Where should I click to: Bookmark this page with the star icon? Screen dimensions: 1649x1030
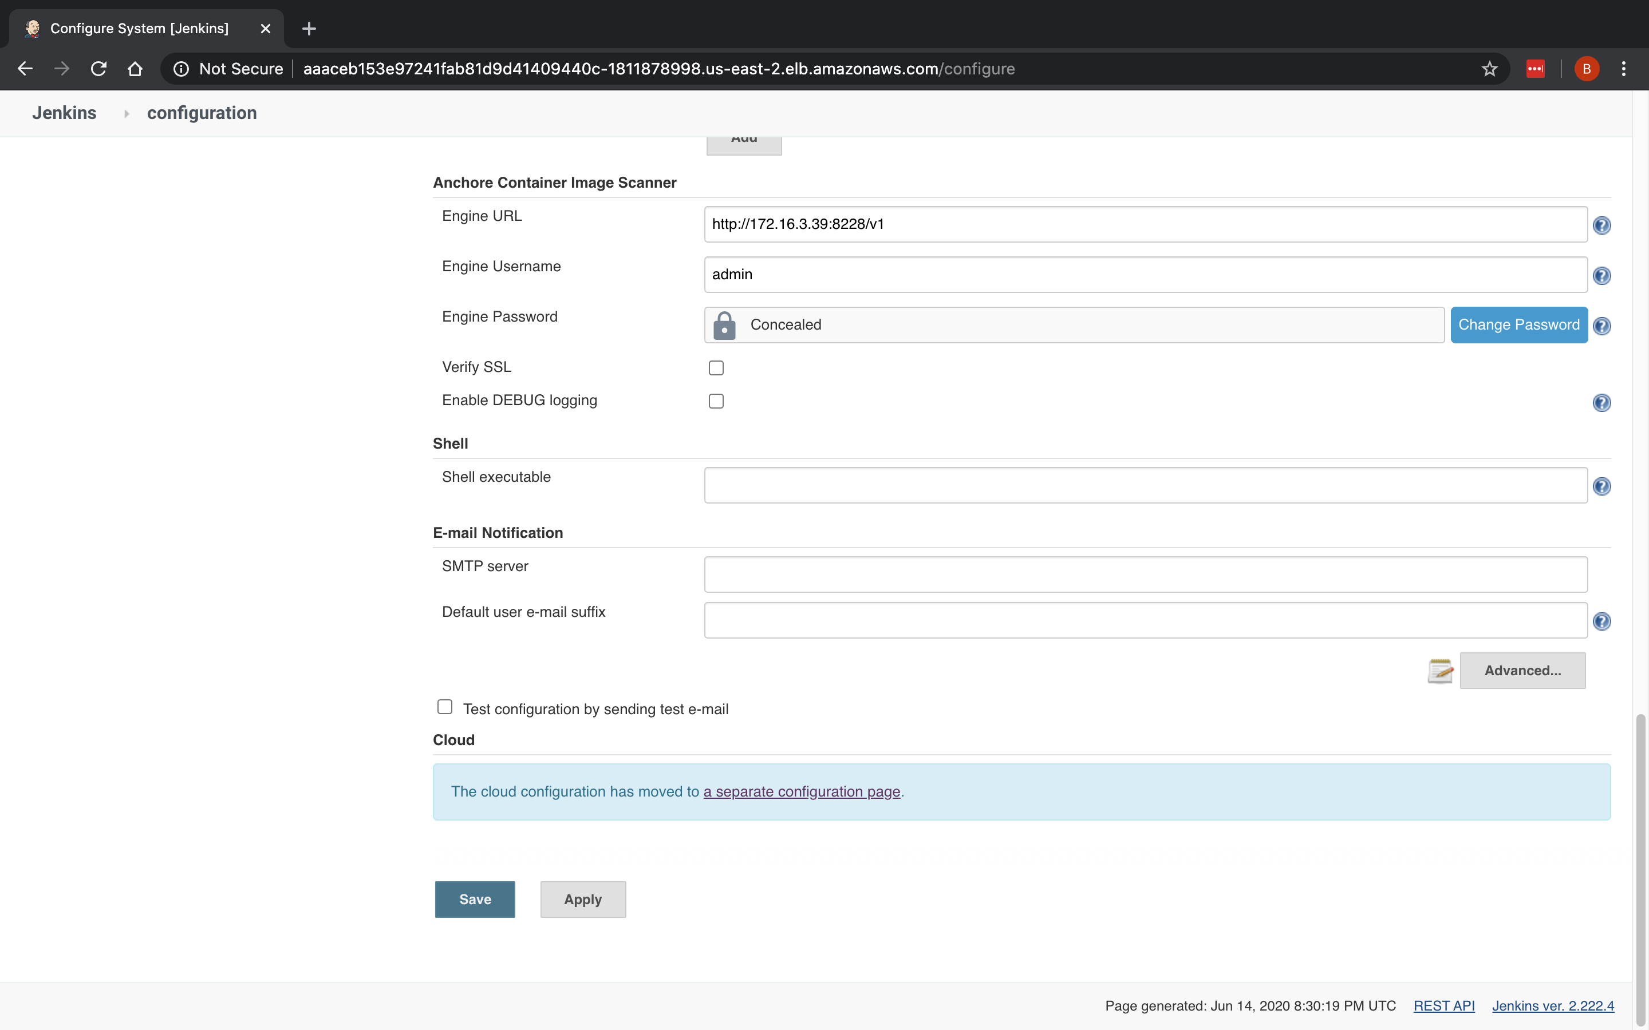[1490, 69]
